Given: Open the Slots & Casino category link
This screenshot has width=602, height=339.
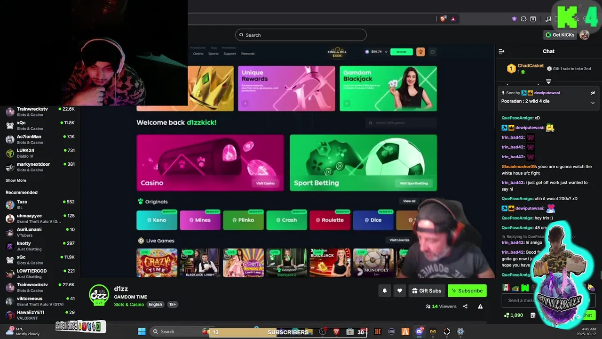Looking at the screenshot, I should (129, 305).
